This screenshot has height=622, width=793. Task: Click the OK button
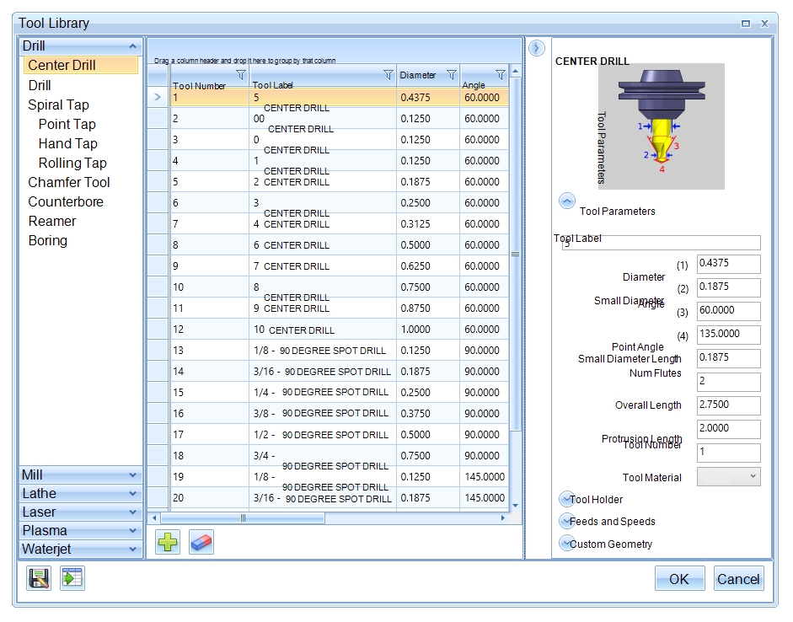pyautogui.click(x=679, y=579)
